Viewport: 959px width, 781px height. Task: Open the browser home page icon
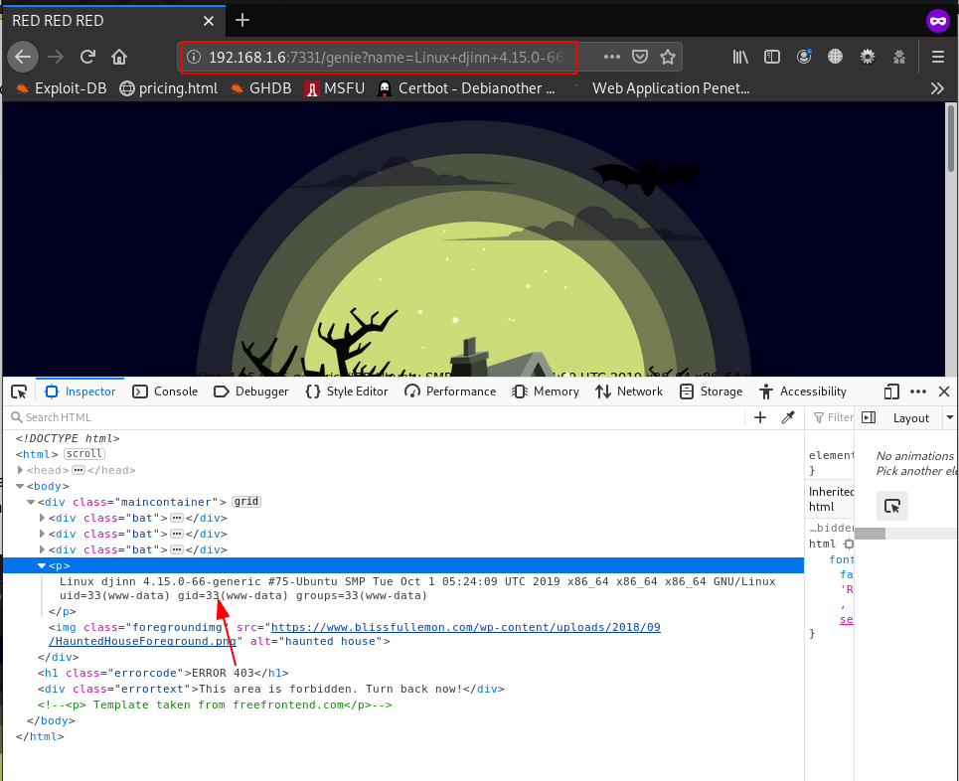coord(119,57)
